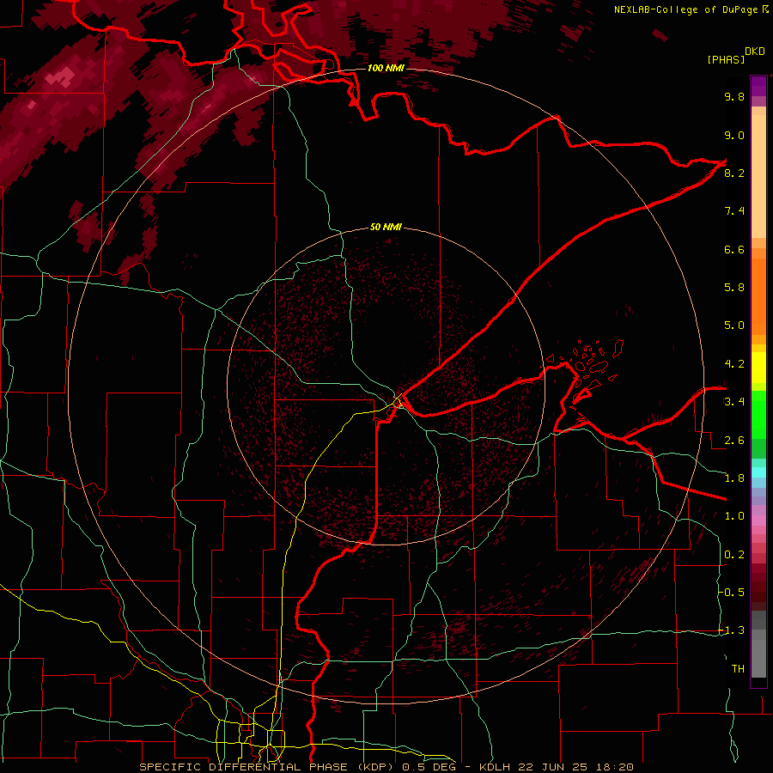Click the cyan segment of the color bar
This screenshot has width=773, height=773.
point(758,472)
